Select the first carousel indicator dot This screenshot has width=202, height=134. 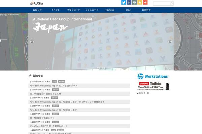[97, 68]
